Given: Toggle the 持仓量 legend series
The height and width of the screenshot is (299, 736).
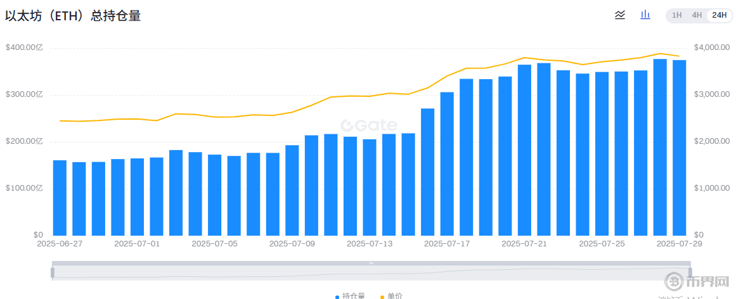Looking at the screenshot, I should coord(350,296).
